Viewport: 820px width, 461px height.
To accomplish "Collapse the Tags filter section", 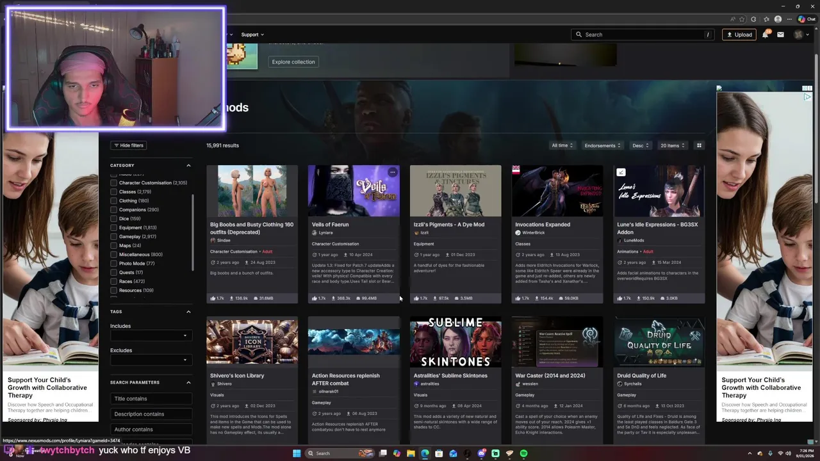I will pos(188,312).
